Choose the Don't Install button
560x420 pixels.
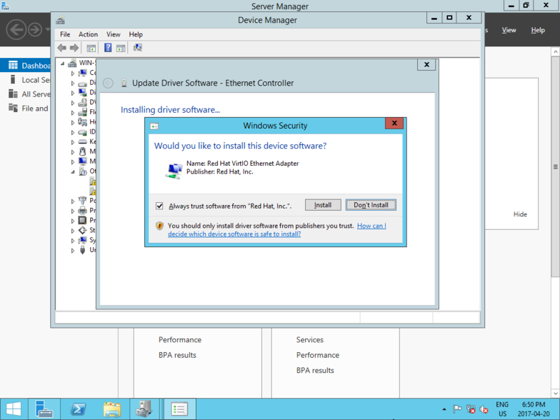tap(371, 205)
